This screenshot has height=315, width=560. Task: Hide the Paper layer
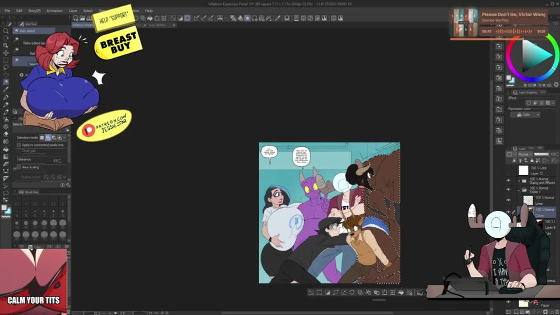(508, 302)
